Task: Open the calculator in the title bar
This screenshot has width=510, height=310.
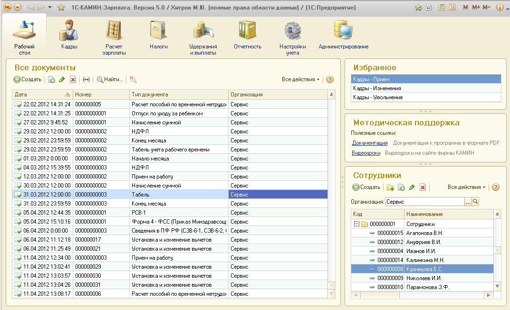Action: tap(442, 7)
